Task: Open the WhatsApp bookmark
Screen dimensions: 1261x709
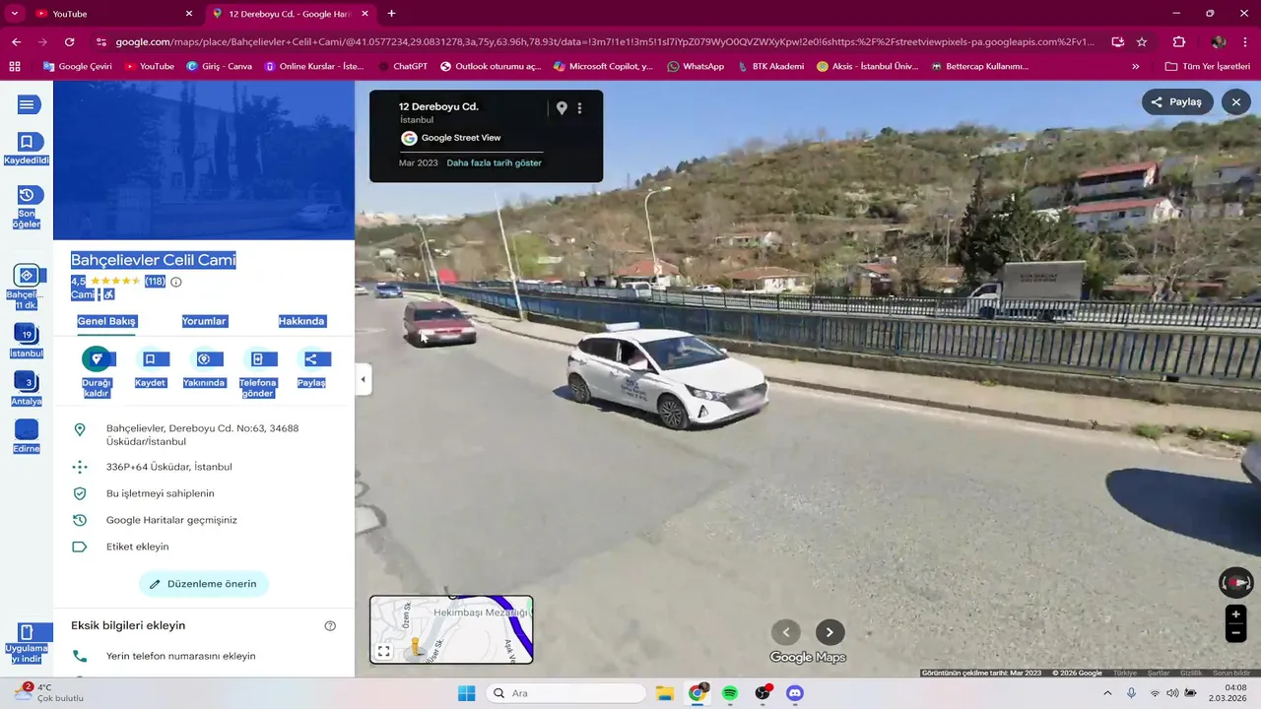Action: click(x=696, y=66)
